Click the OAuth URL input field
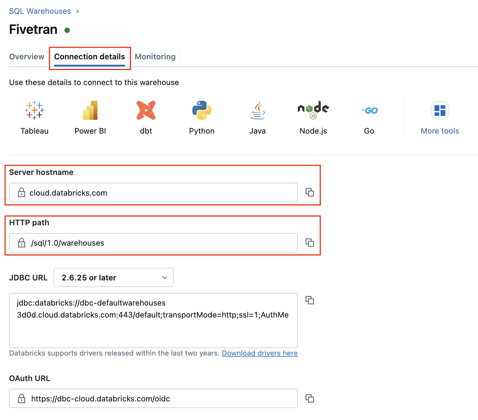 (153, 398)
